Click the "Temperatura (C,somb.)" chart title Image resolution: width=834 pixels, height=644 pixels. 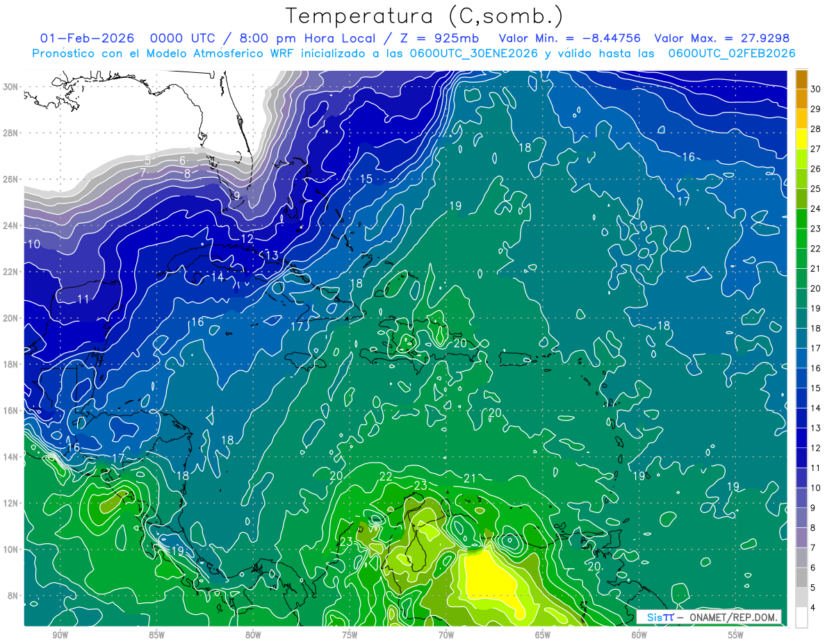425,15
